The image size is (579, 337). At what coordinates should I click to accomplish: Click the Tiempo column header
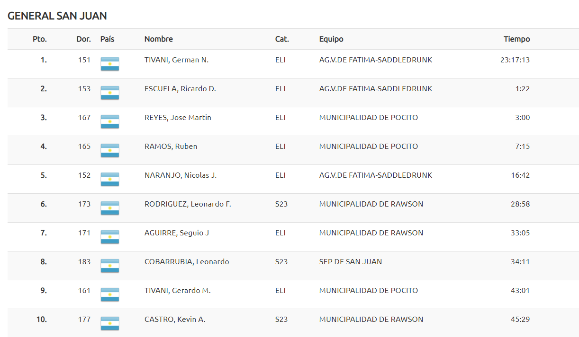coord(517,39)
